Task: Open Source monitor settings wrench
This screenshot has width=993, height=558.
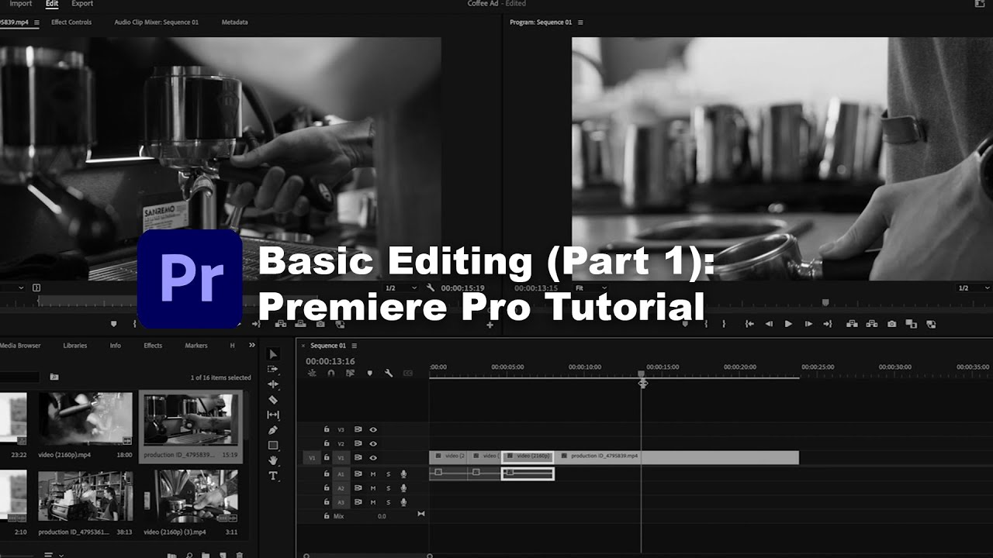Action: [x=431, y=288]
